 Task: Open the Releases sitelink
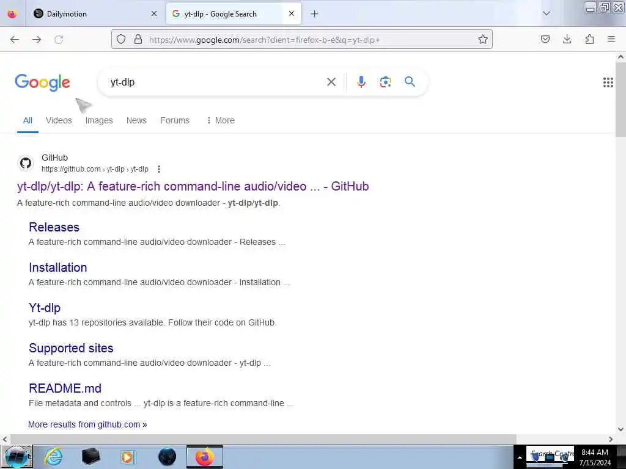coord(54,227)
